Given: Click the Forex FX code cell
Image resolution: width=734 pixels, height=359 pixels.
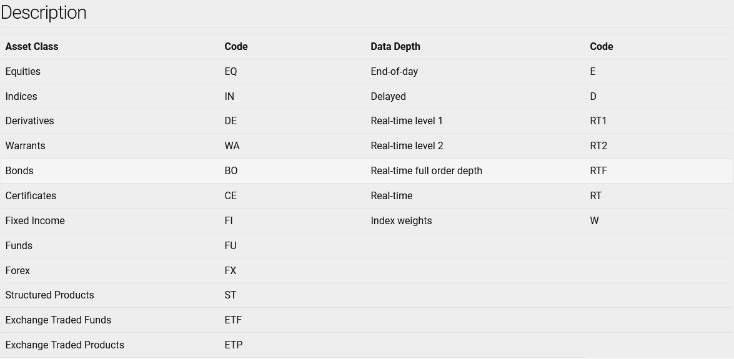Looking at the screenshot, I should click(x=231, y=270).
